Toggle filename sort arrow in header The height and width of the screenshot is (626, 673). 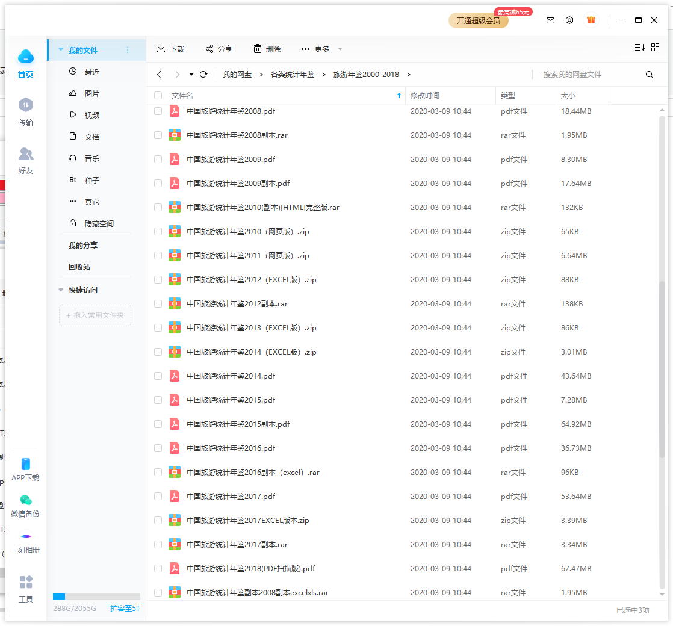tap(399, 95)
